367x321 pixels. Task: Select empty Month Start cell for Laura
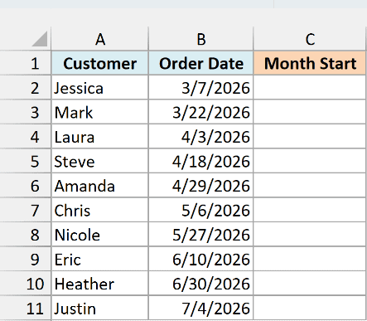[310, 137]
